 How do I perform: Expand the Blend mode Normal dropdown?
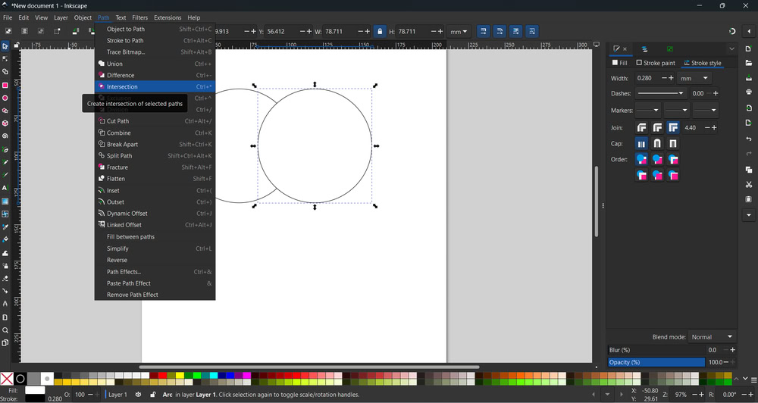coord(713,336)
